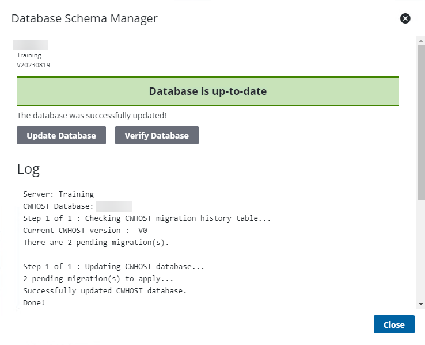
Task: Click the 'Database Schema Manager' title
Action: click(x=85, y=18)
